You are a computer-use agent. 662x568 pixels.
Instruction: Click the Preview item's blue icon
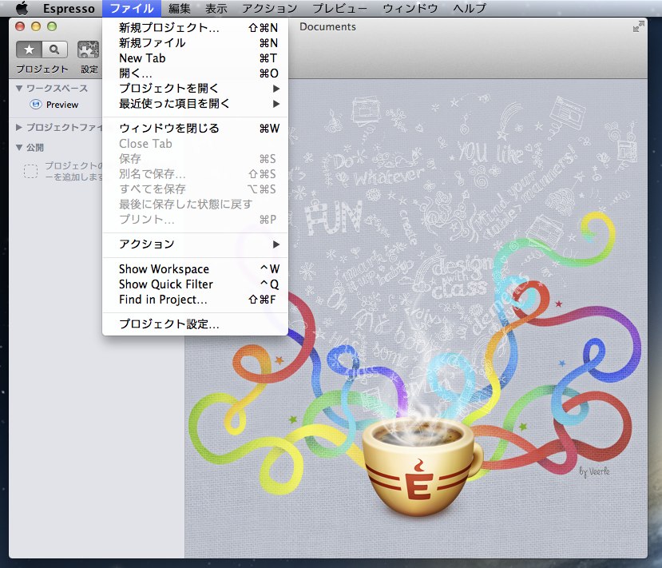tap(36, 105)
